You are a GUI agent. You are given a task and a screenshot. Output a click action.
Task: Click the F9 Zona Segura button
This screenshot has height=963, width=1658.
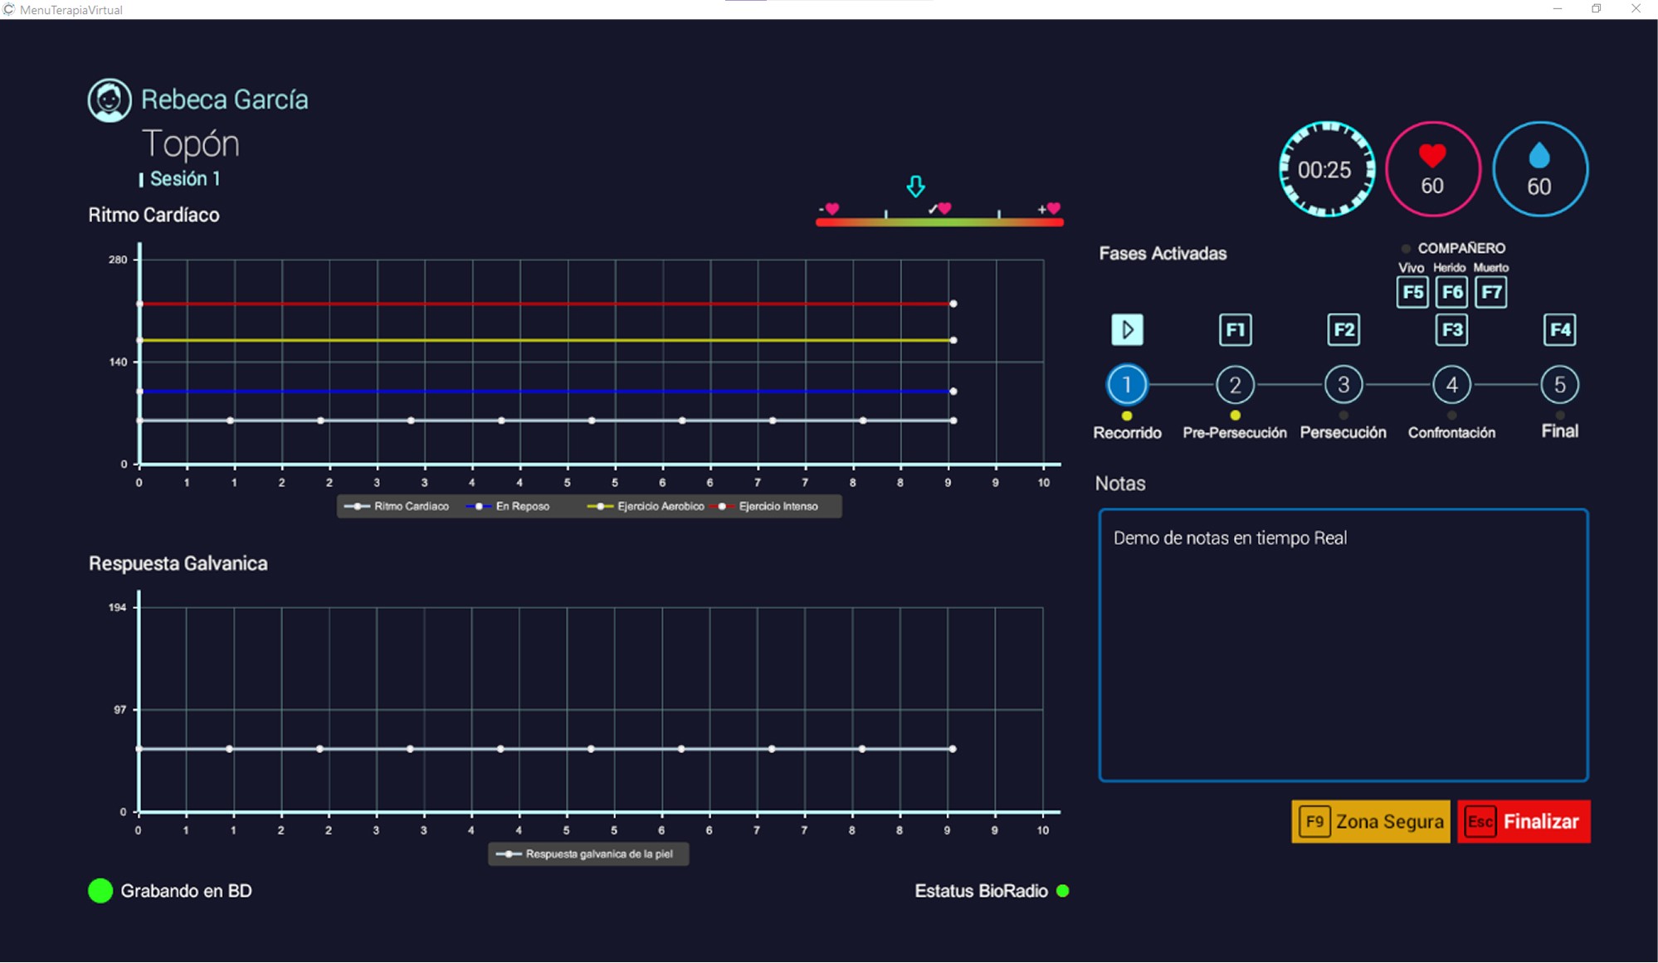point(1371,822)
